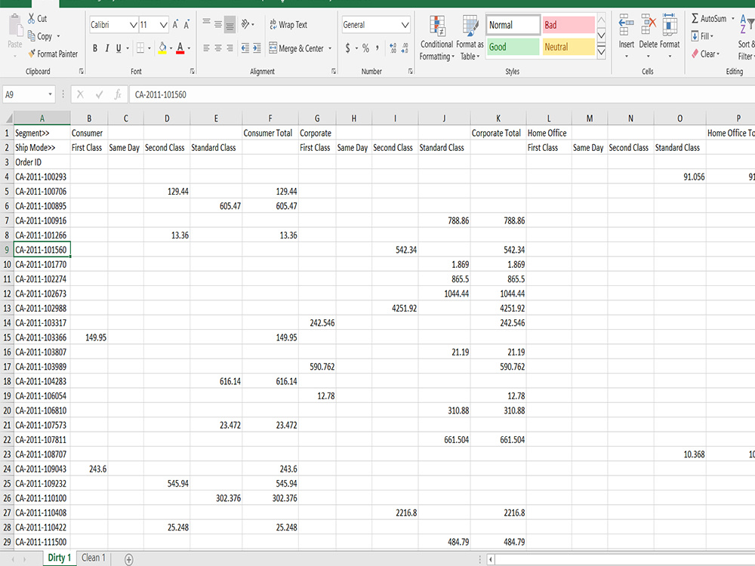Align cell text left
Screen dimensions: 755x566
pyautogui.click(x=206, y=48)
